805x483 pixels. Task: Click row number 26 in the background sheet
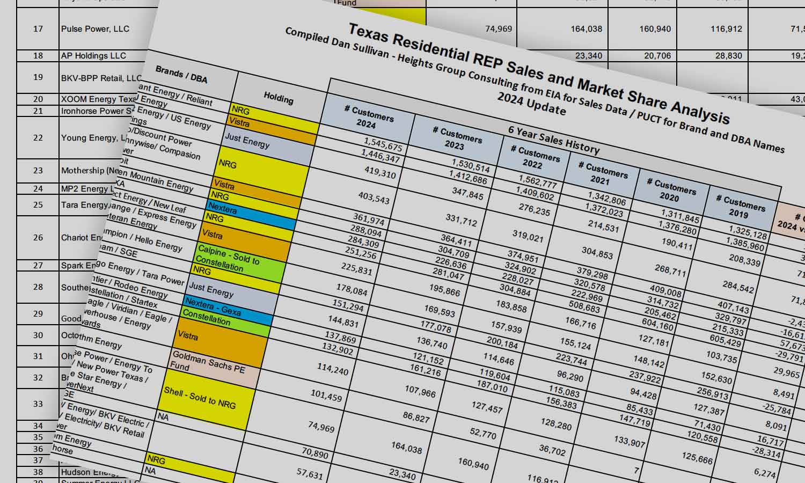(38, 237)
